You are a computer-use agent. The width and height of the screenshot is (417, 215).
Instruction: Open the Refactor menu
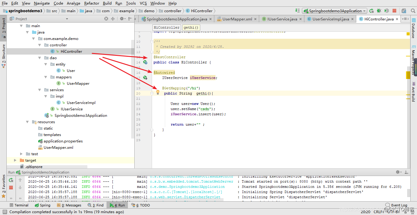click(x=92, y=3)
